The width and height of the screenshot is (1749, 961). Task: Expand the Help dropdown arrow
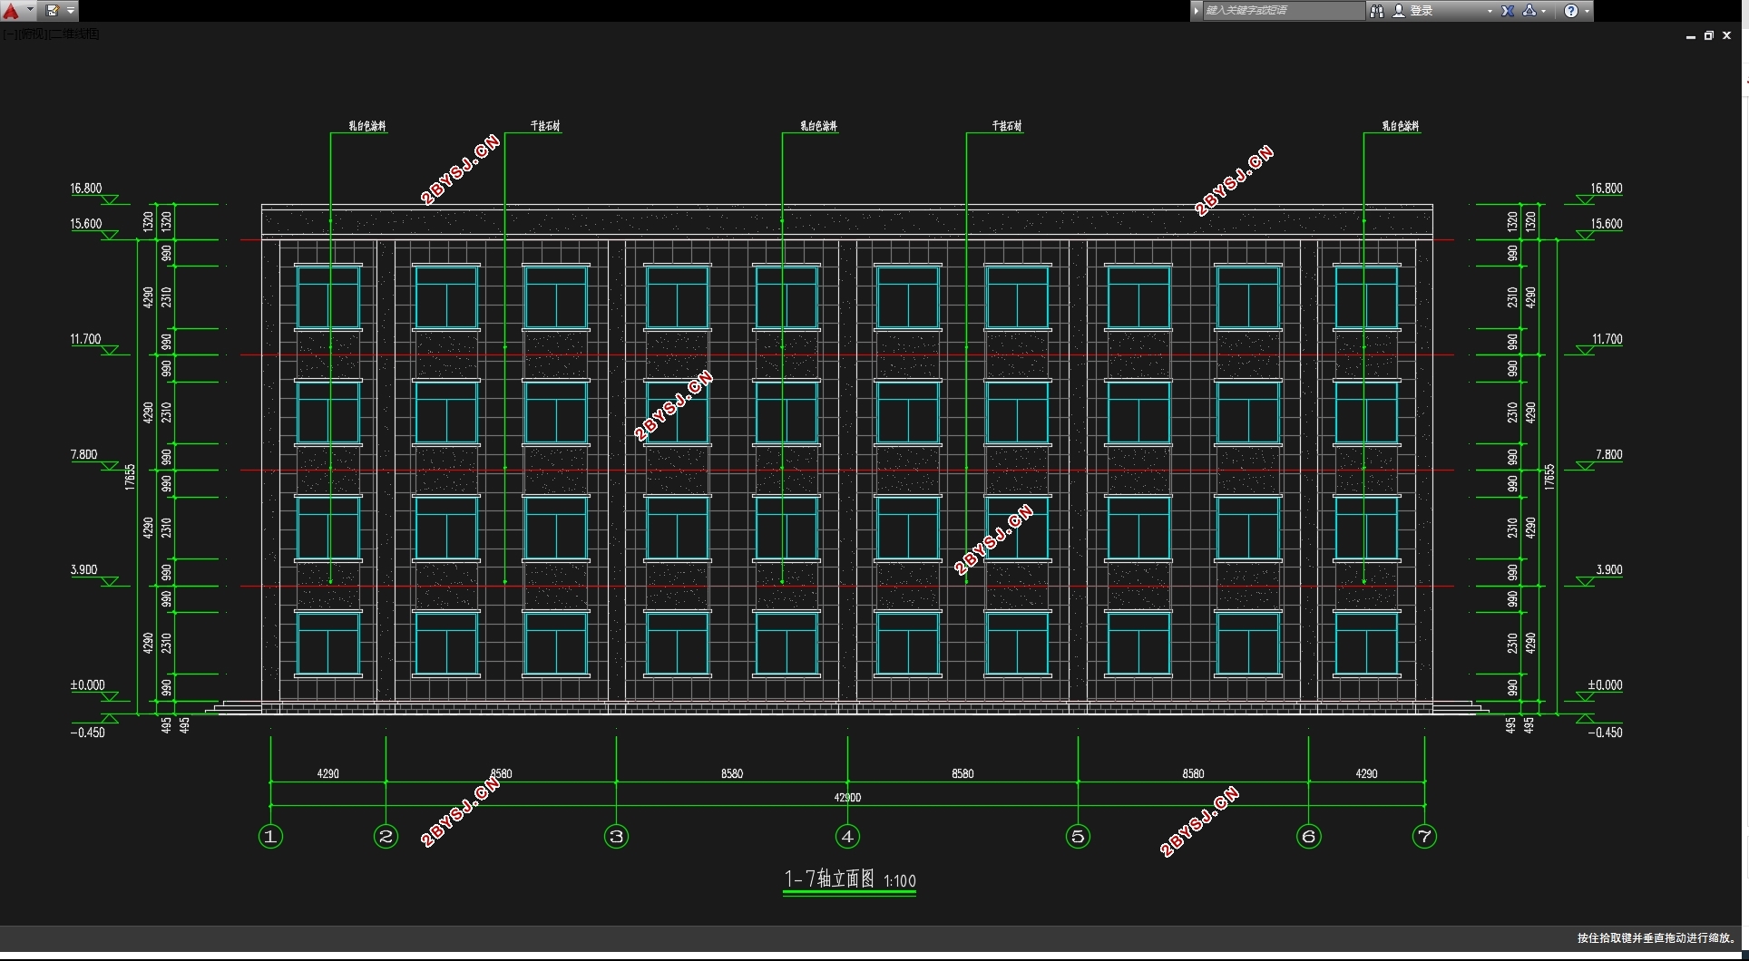pyautogui.click(x=1587, y=11)
